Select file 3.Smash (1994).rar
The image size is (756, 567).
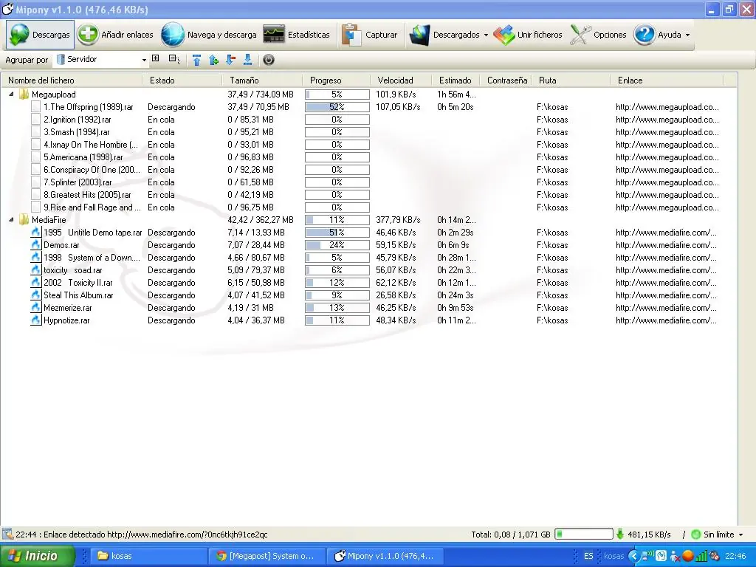(77, 132)
